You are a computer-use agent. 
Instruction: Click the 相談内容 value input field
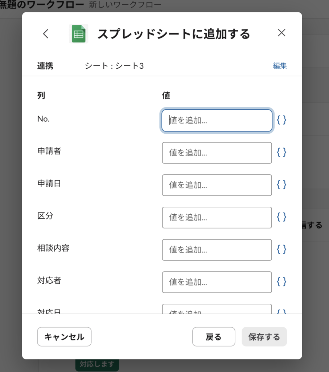(217, 250)
